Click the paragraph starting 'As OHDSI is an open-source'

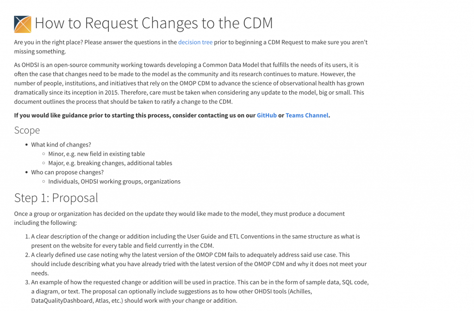click(190, 83)
